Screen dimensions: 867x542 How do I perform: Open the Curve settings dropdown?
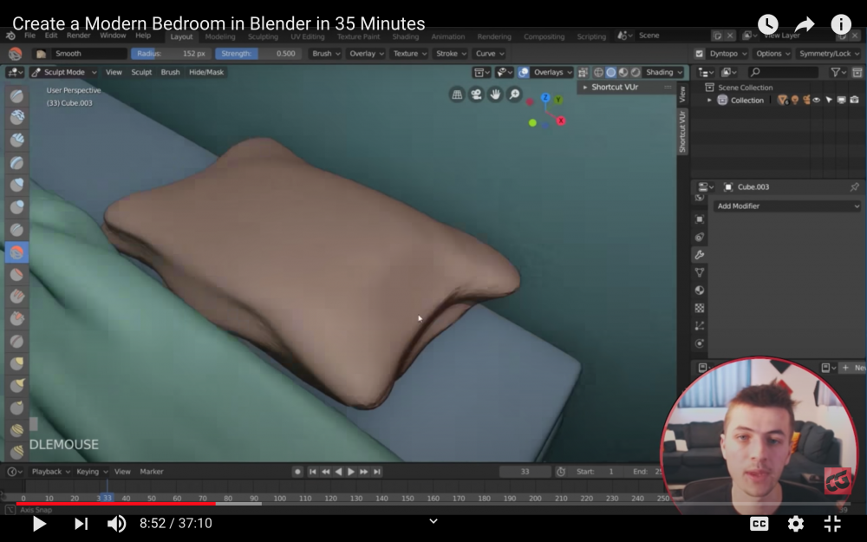(x=489, y=54)
